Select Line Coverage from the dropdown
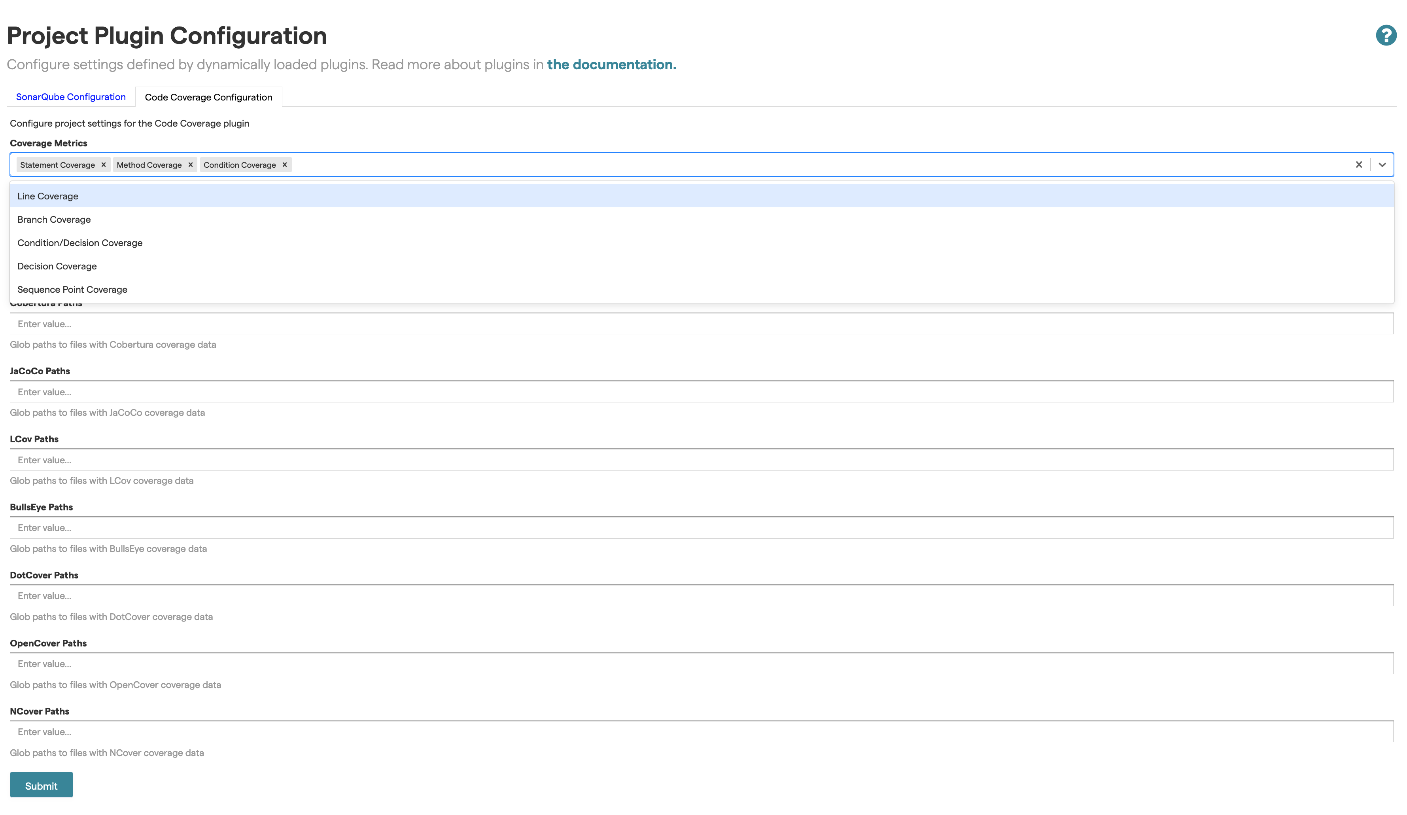Viewport: 1407px width, 815px height. tap(47, 195)
